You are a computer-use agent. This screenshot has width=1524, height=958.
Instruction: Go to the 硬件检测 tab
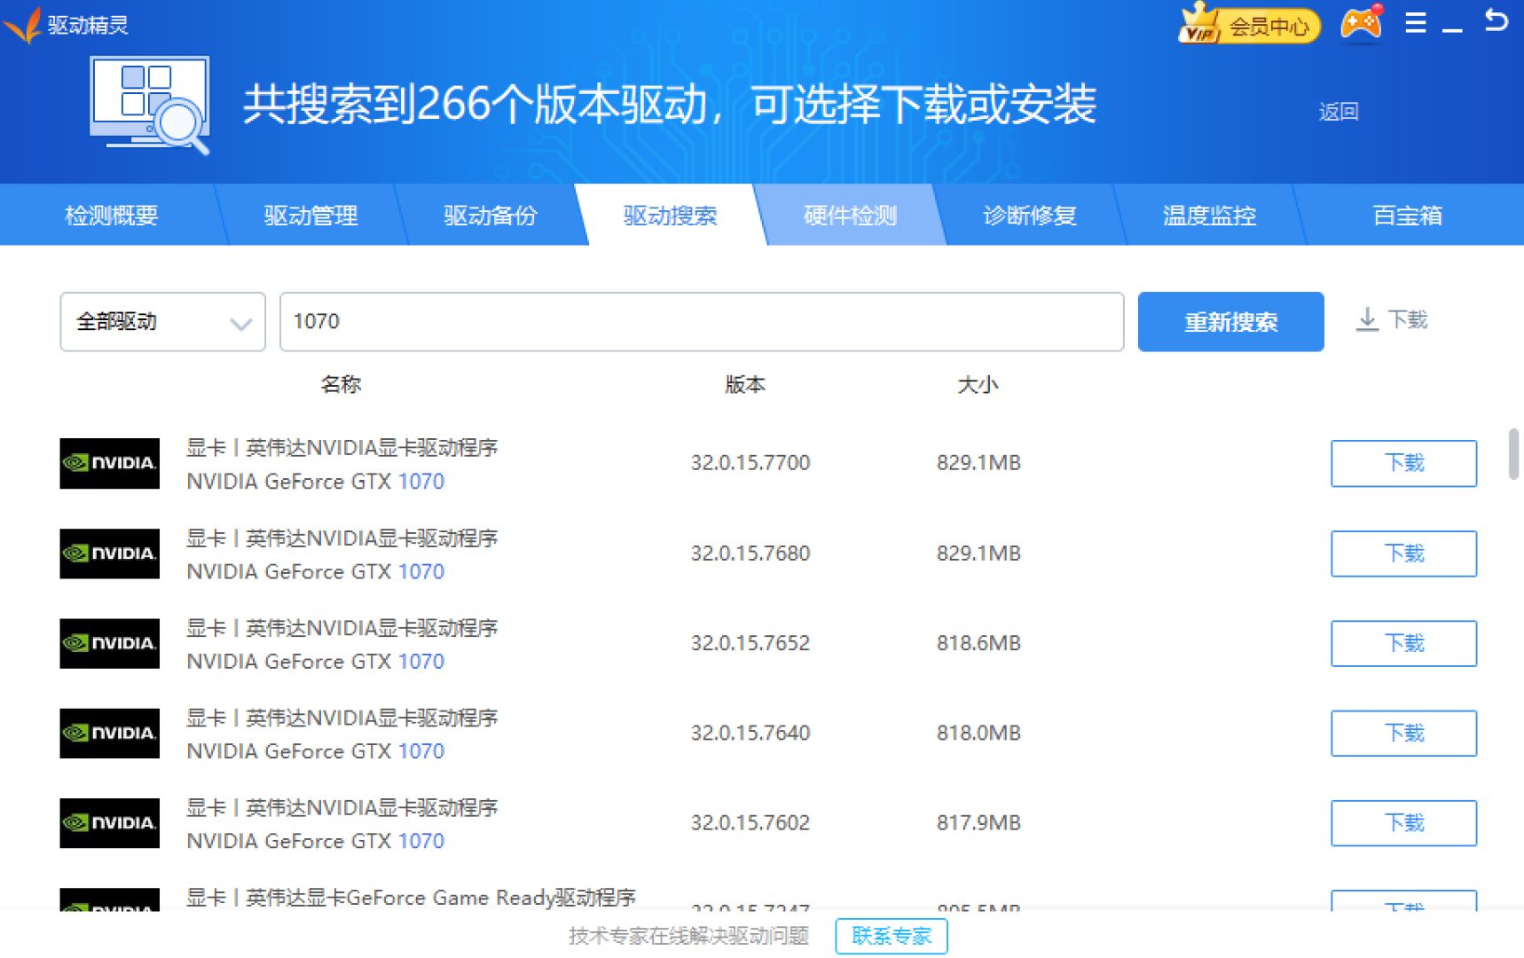[850, 216]
